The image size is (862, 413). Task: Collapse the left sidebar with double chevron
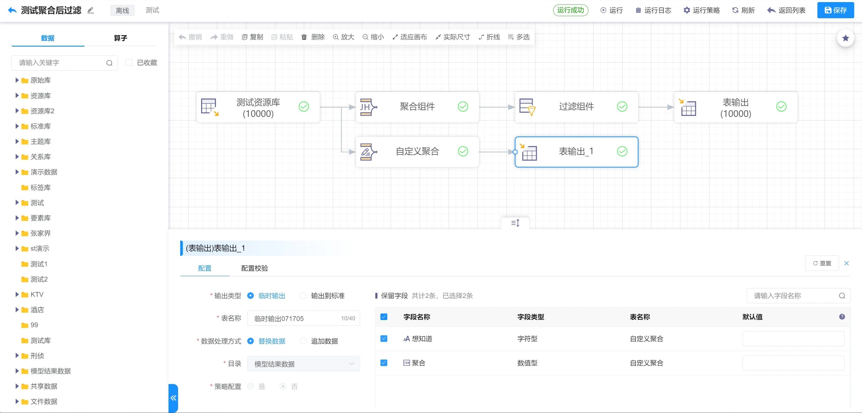coord(173,398)
